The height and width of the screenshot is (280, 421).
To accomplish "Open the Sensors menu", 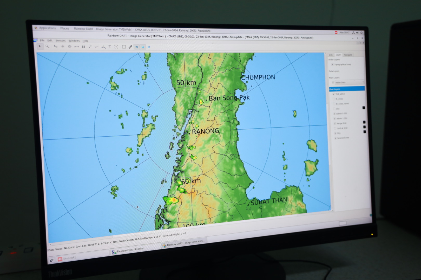I will pos(60,41).
